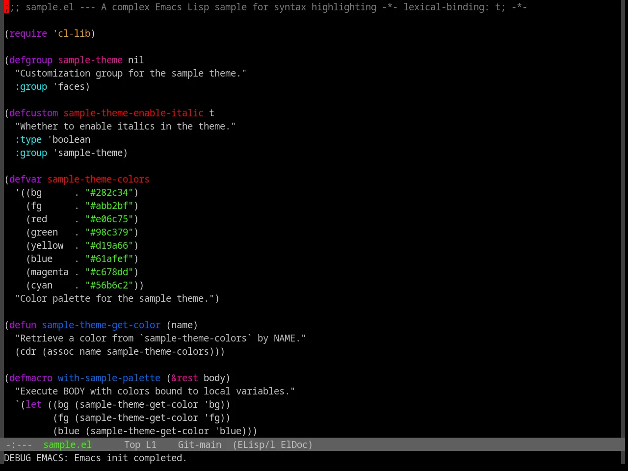Click the defgroup keyword
Viewport: 628px width, 471px height.
click(x=31, y=60)
